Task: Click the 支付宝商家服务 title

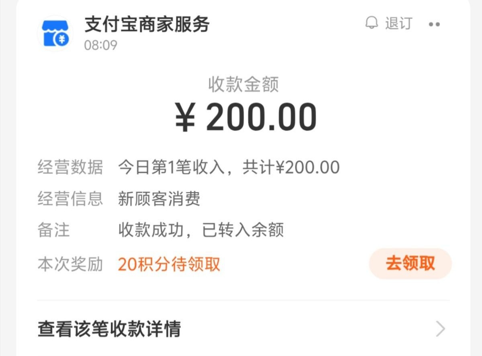Action: (x=147, y=25)
